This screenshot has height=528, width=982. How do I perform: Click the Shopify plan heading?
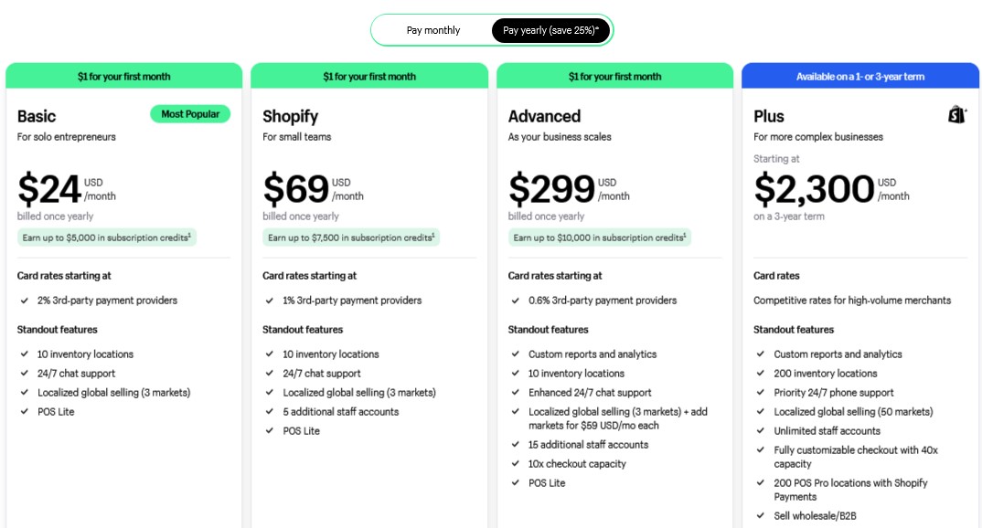click(291, 116)
